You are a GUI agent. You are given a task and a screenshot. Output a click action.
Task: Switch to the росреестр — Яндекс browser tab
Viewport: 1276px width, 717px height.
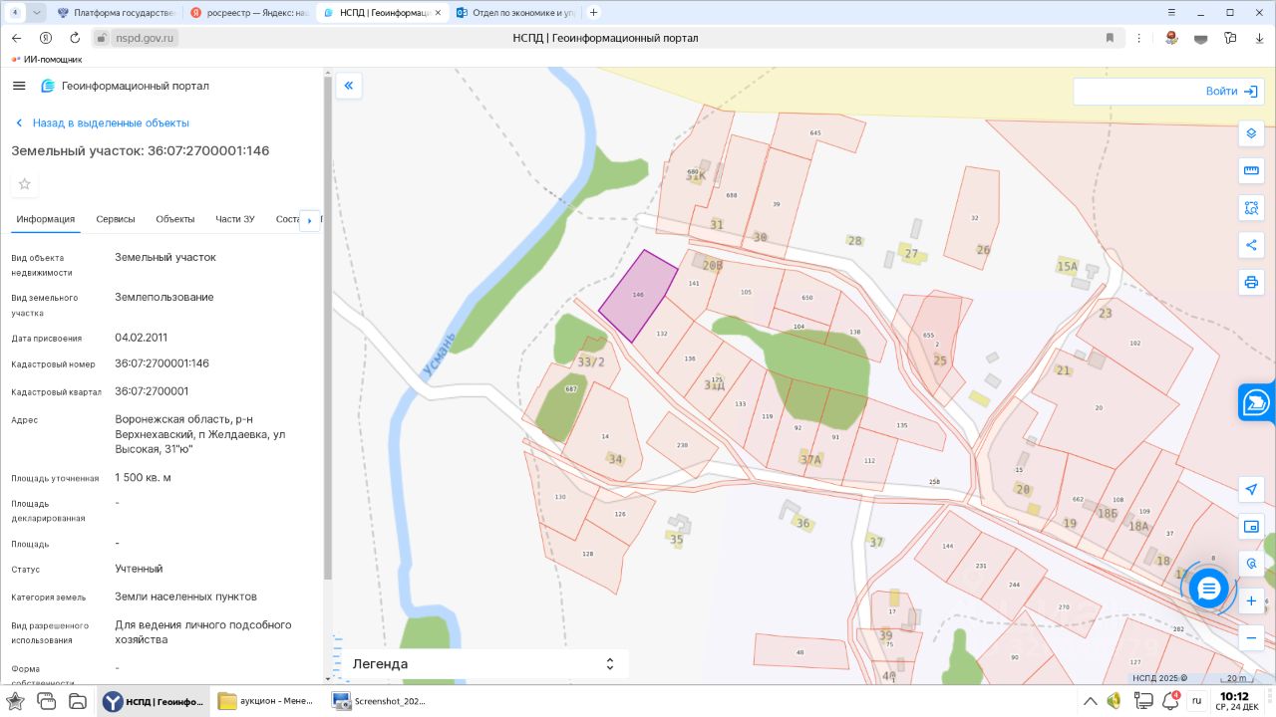[x=249, y=12]
